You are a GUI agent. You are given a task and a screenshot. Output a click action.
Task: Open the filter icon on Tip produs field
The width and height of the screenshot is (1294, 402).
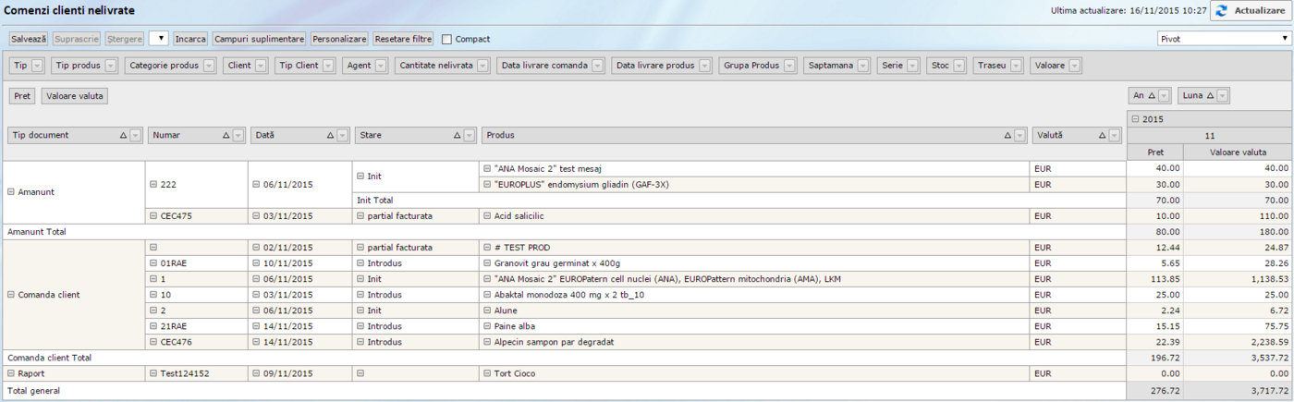click(111, 66)
